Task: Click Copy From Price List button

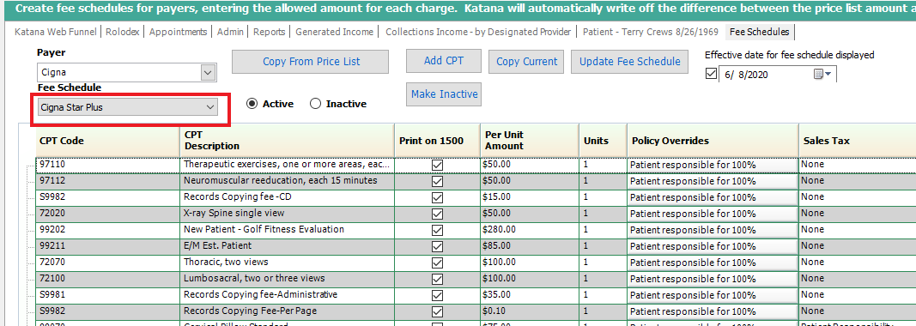Action: [310, 62]
